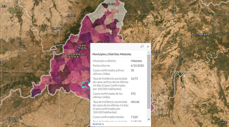The width and height of the screenshot is (229, 127).
Task: Click the 'Acercar a' zoom link
Action: click(98, 124)
